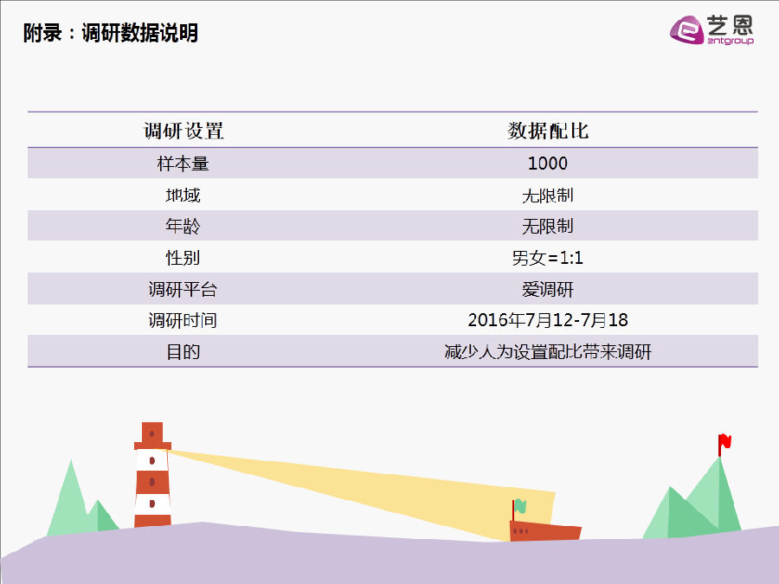This screenshot has height=584, width=779.
Task: Click the 性别 row label
Action: (x=183, y=258)
